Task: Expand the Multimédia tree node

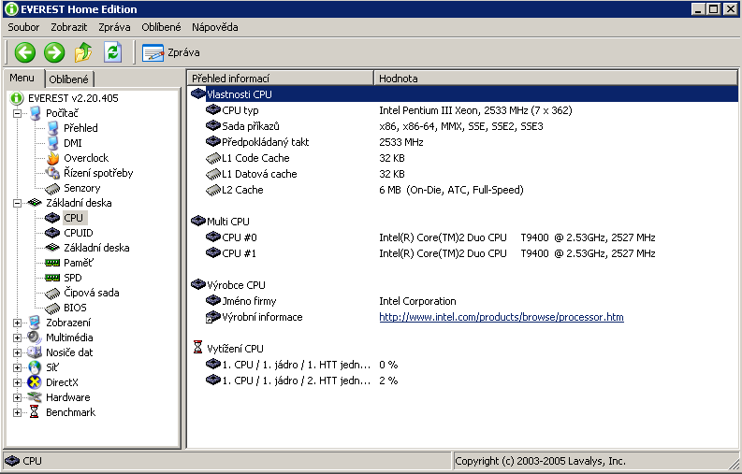Action: point(18,338)
